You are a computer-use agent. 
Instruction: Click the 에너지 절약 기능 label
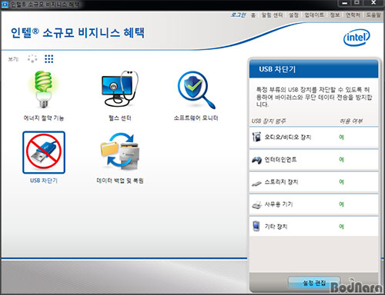pyautogui.click(x=44, y=118)
